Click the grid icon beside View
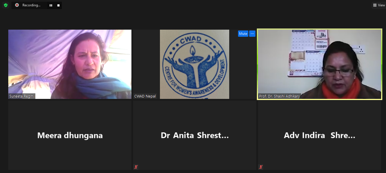This screenshot has height=173, width=386. click(375, 5)
